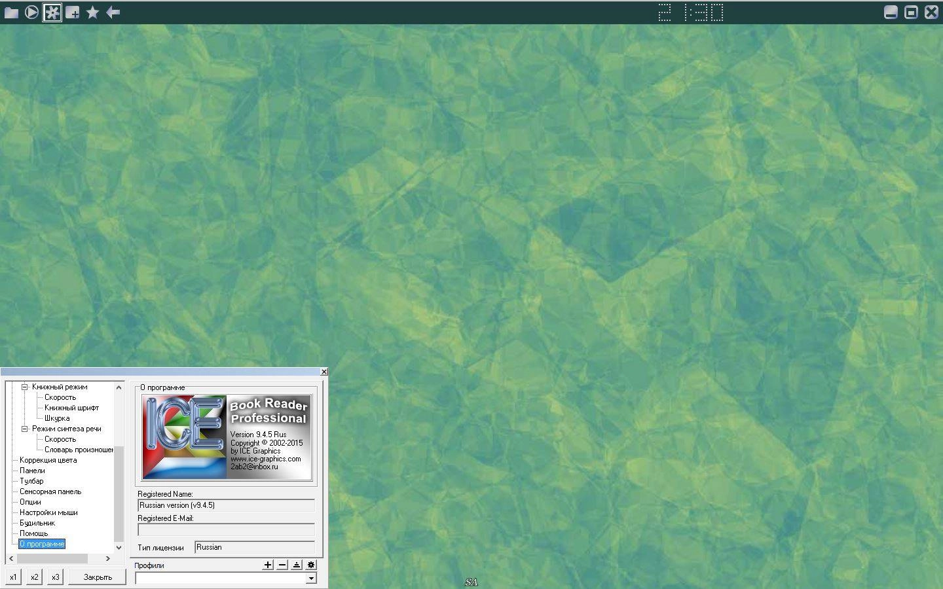
Task: Open bookmarks with the star icon
Action: (93, 12)
